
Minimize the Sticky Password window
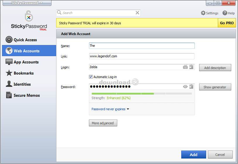click(x=210, y=3)
